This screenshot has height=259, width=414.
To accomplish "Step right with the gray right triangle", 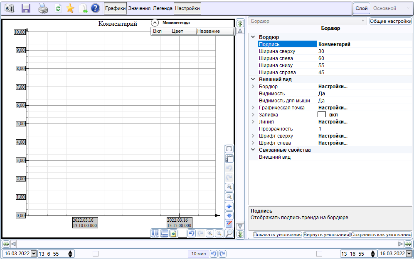I will tap(401, 244).
